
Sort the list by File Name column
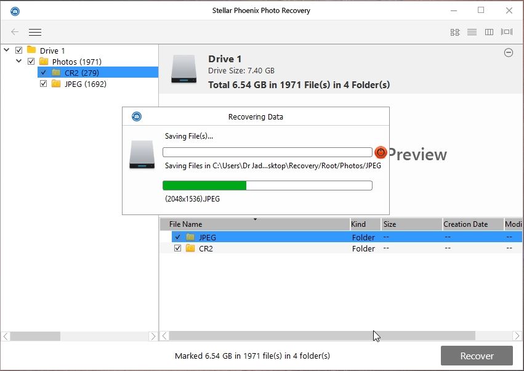tap(255, 224)
